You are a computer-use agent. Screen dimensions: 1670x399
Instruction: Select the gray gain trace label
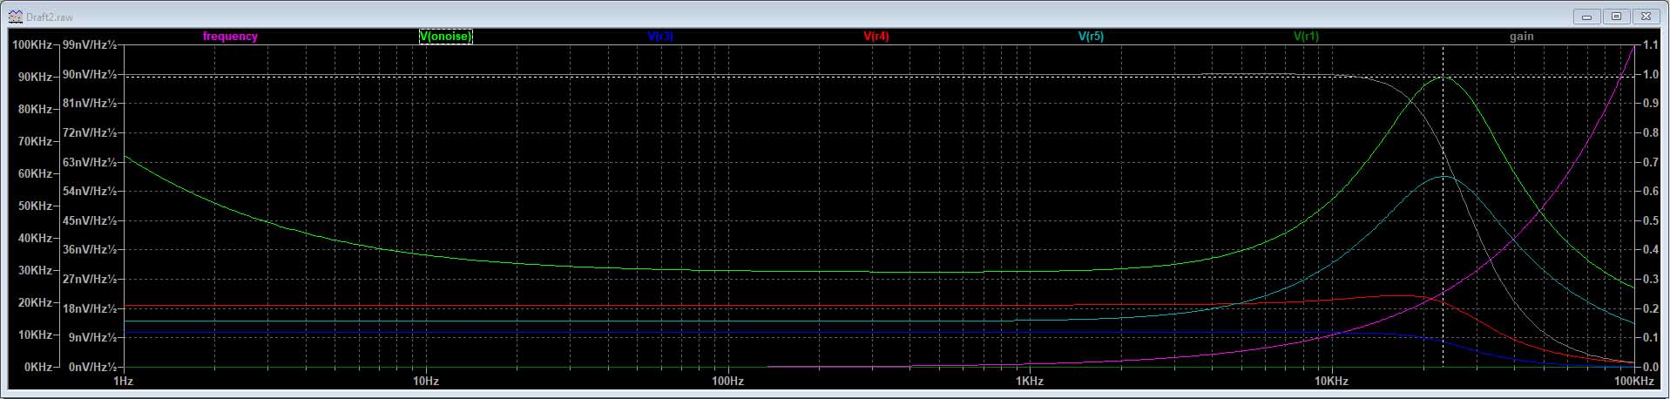pos(1521,37)
